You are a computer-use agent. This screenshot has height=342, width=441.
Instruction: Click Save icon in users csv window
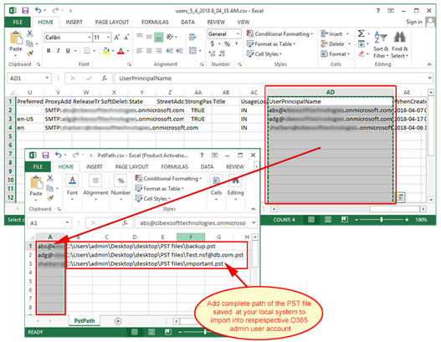(25, 11)
